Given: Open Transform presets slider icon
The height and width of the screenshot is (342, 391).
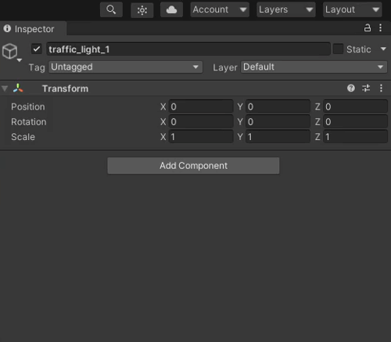Looking at the screenshot, I should [366, 88].
